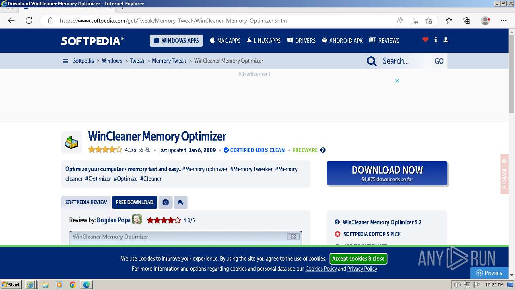Image resolution: width=515 pixels, height=290 pixels.
Task: Open the Android APK section
Action: [342, 41]
